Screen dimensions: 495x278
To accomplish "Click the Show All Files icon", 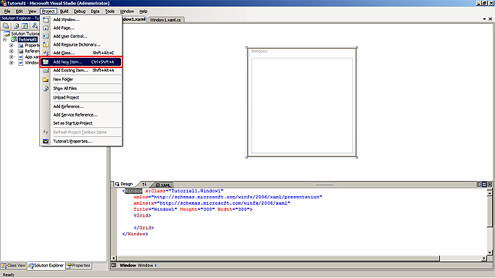I will coord(46,88).
